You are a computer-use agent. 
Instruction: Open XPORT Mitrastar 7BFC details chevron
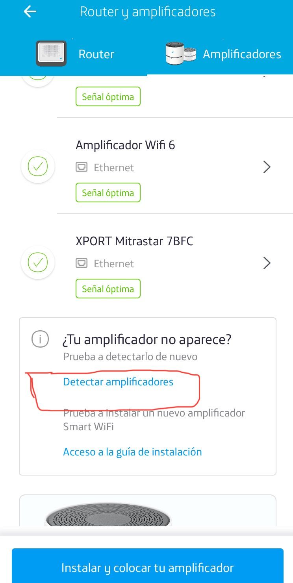(267, 263)
